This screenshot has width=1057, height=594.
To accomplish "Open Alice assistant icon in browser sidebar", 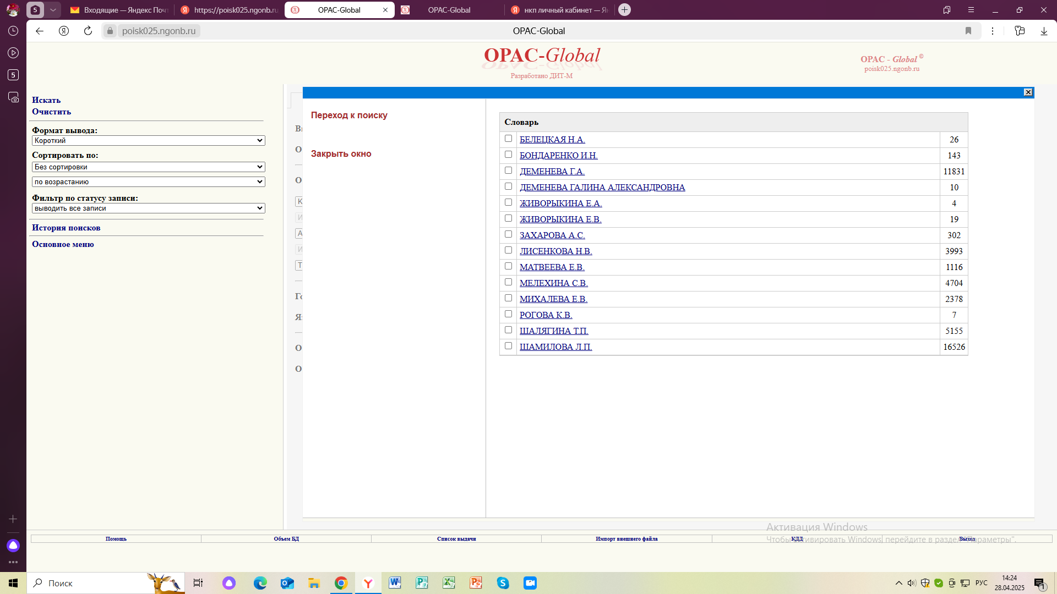I will [13, 545].
